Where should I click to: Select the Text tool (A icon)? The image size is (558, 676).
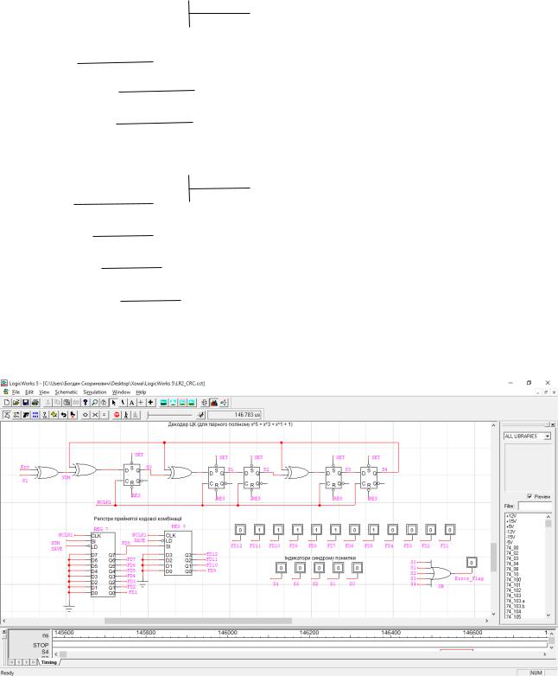133,403
